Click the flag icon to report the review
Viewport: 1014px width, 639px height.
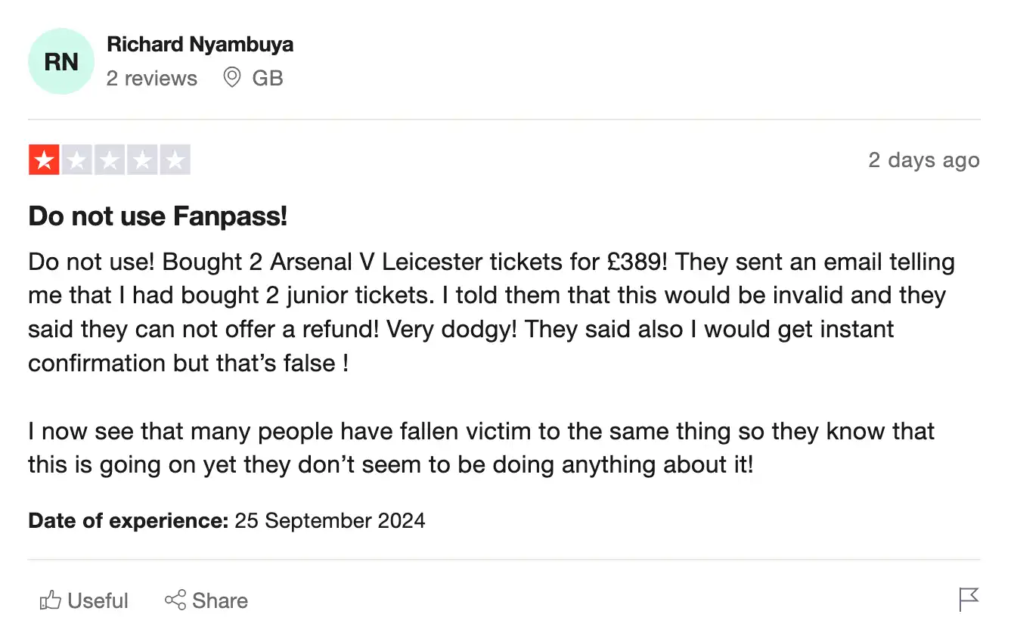pos(968,600)
